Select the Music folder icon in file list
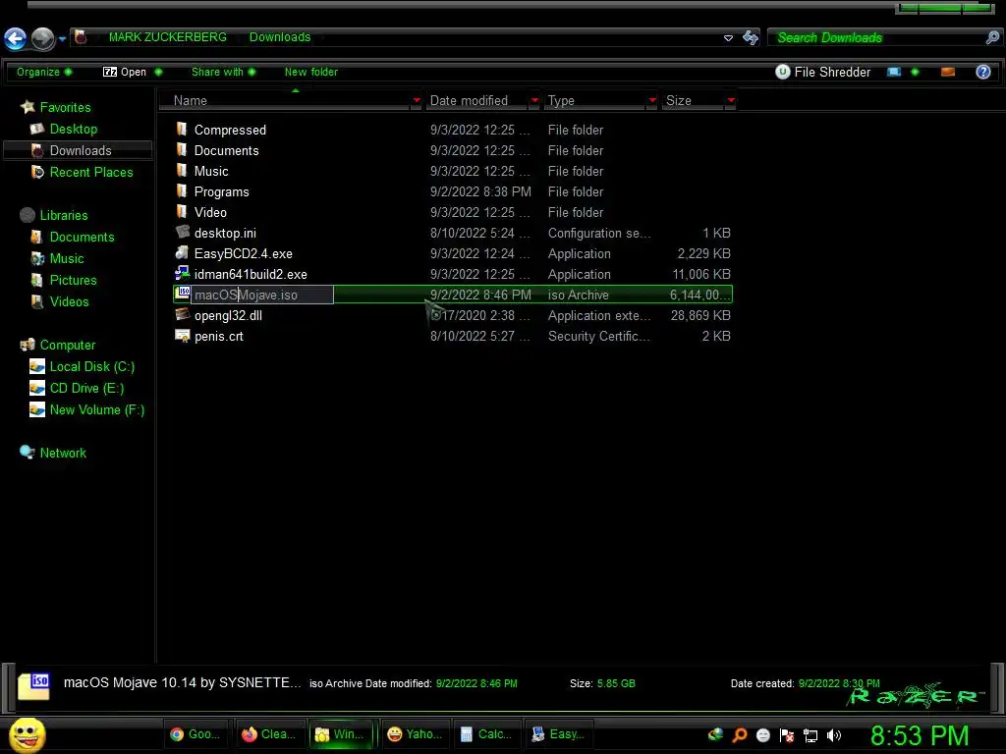Viewport: 1006px width, 754px height. pos(182,171)
